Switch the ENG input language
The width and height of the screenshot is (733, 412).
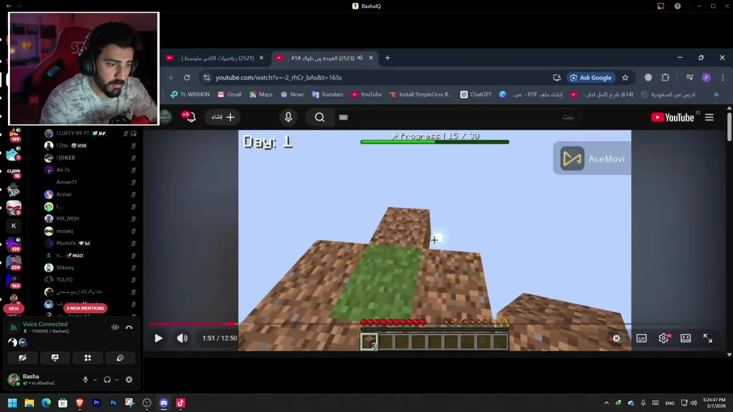pos(669,403)
